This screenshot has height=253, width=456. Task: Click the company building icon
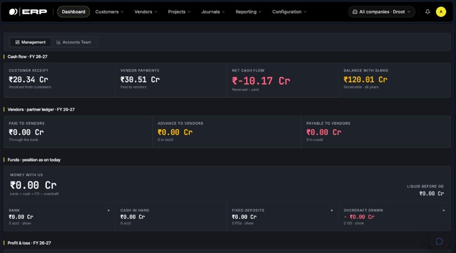pos(355,12)
